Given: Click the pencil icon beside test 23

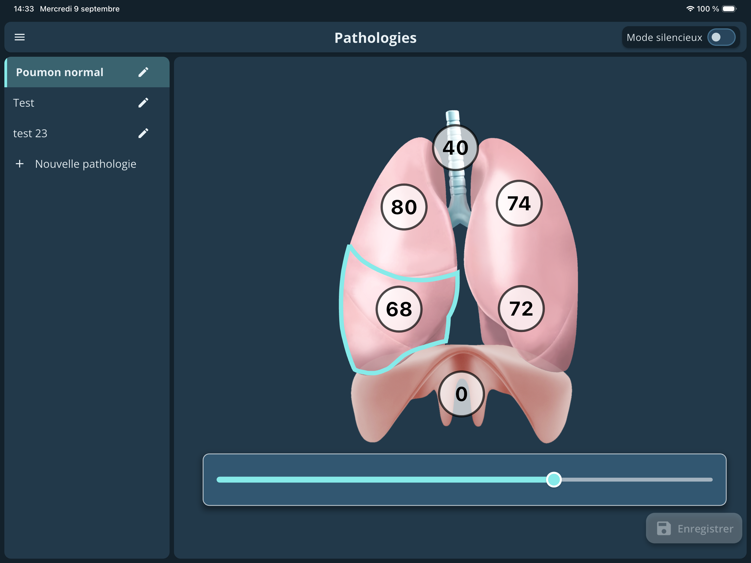Looking at the screenshot, I should [x=143, y=133].
